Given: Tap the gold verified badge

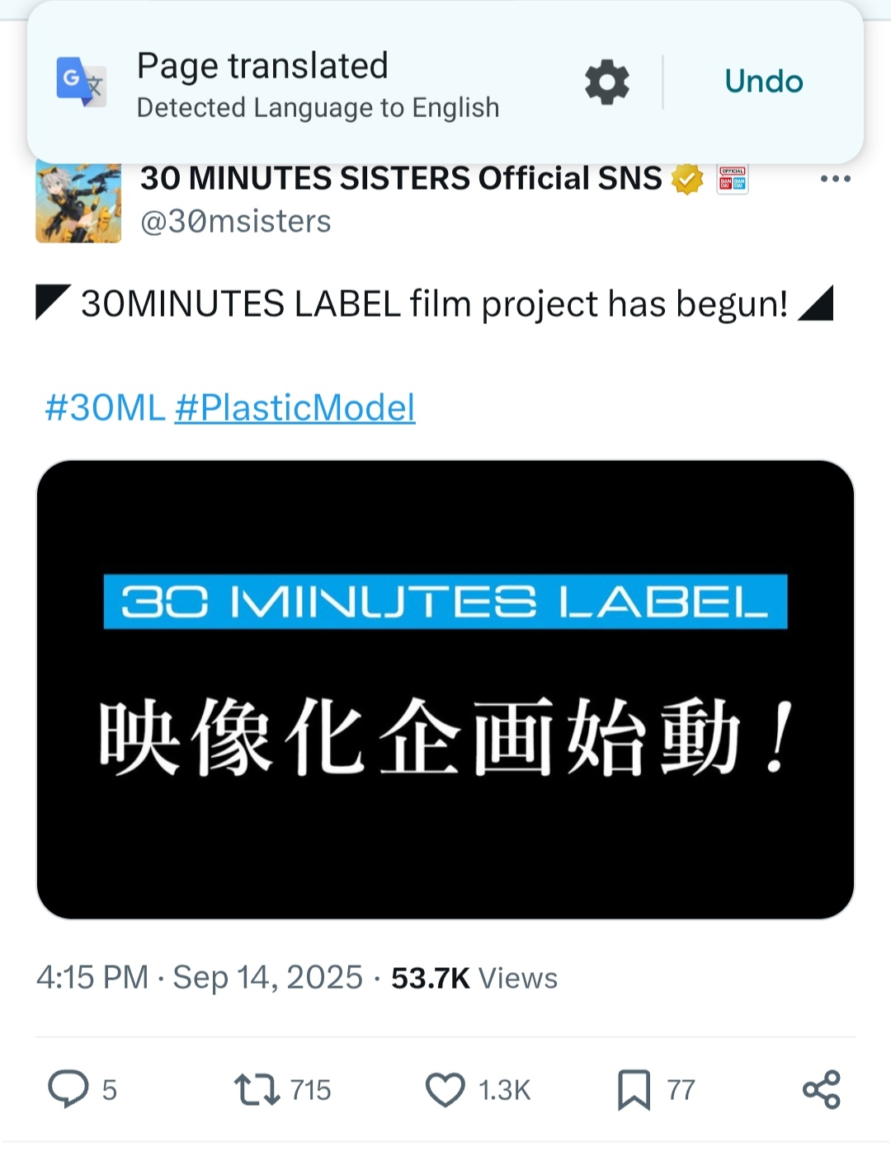Looking at the screenshot, I should (x=686, y=179).
